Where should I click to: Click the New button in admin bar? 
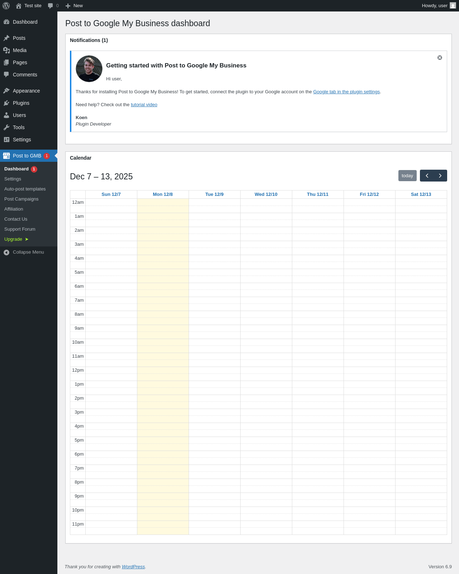tap(74, 6)
